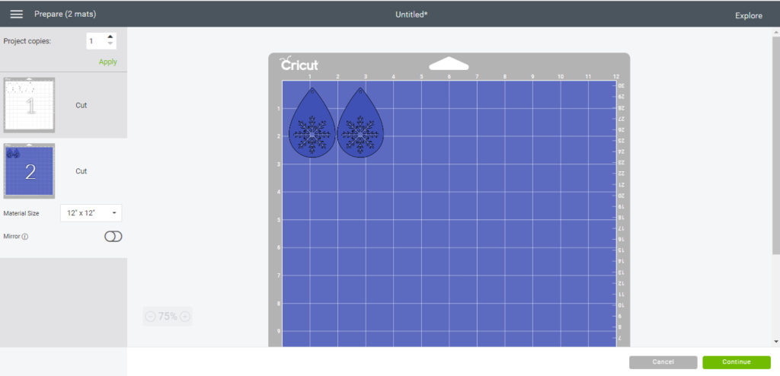The width and height of the screenshot is (780, 376).
Task: Open the Material Size dropdown
Action: click(91, 213)
